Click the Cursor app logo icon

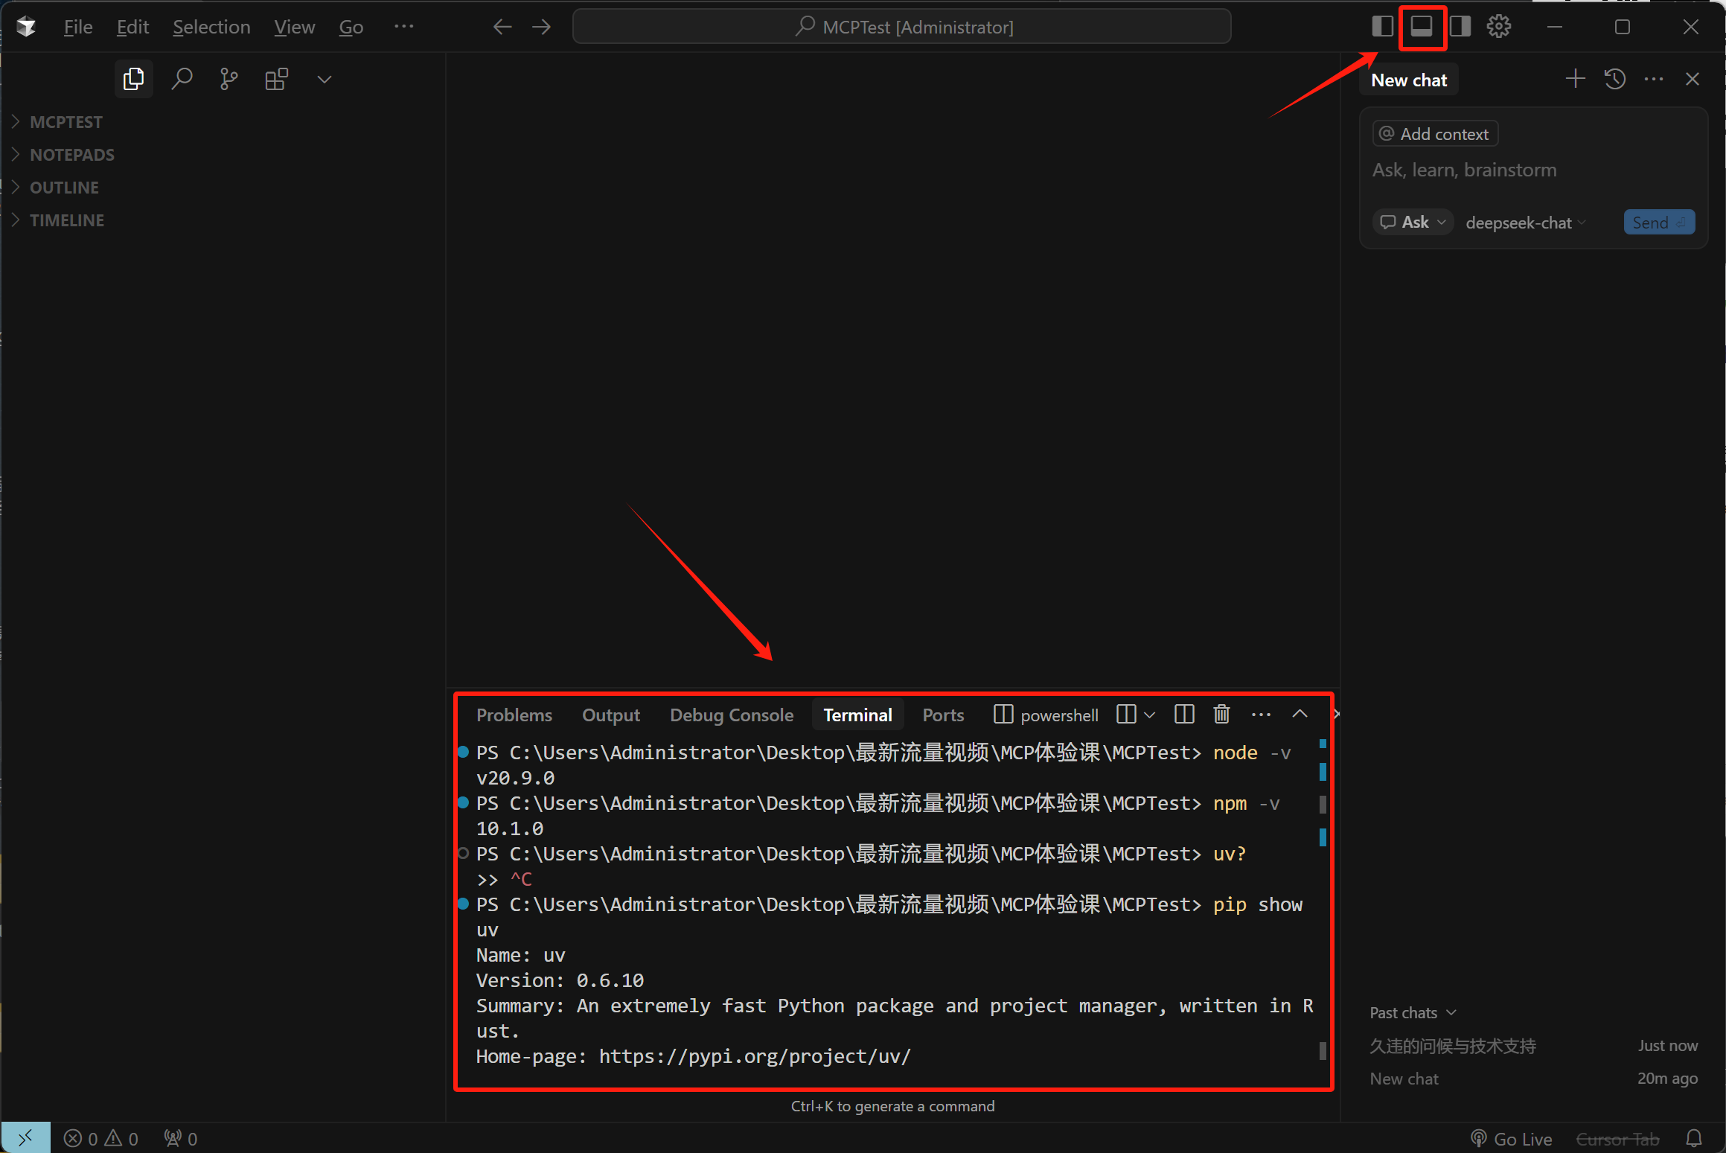(x=26, y=27)
